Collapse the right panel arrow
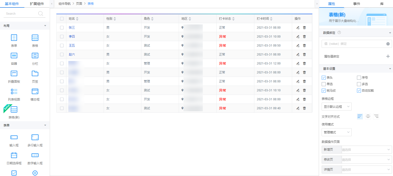This screenshot has height=176, width=393. coord(317,4)
